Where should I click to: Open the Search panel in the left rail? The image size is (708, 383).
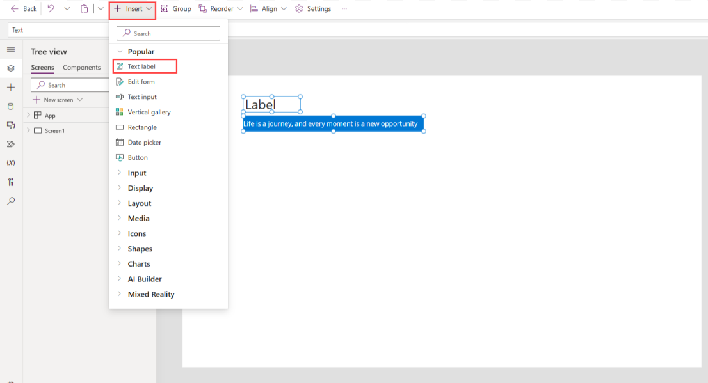(x=10, y=201)
